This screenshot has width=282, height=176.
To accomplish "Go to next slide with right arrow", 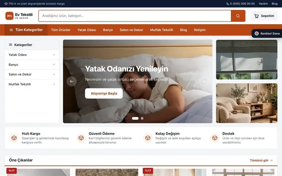I will pyautogui.click(x=204, y=81).
